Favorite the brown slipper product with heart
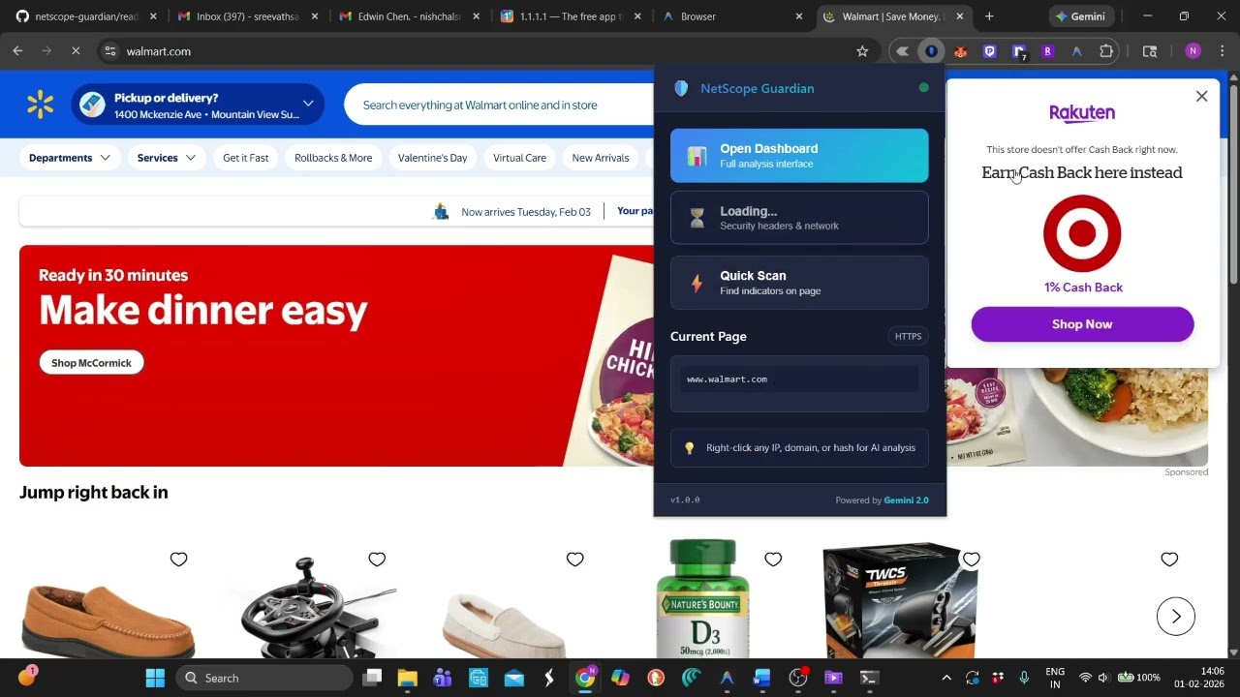The image size is (1240, 697). pyautogui.click(x=178, y=559)
